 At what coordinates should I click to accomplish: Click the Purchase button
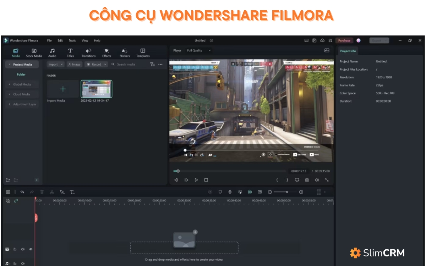pos(344,40)
